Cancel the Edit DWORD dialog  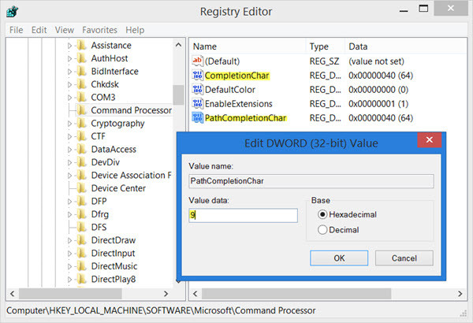(x=404, y=258)
